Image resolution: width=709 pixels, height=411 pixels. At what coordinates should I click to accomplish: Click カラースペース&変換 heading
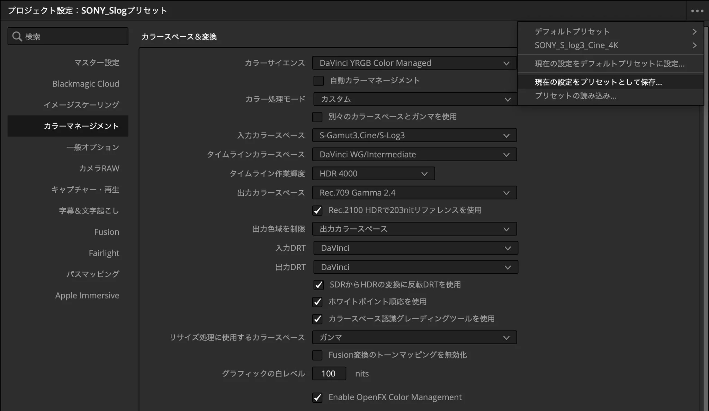coord(179,37)
